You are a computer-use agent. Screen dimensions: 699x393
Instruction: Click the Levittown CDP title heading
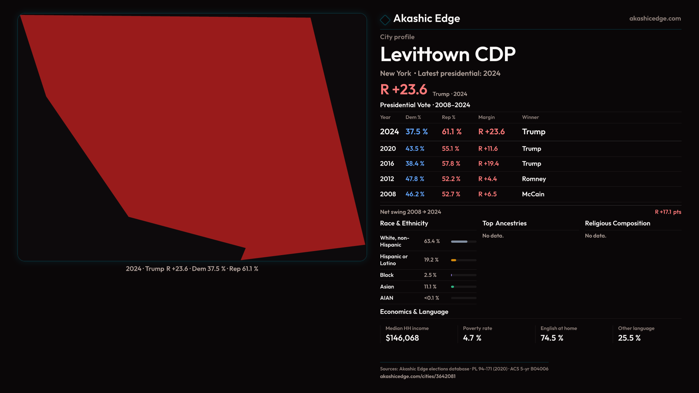(447, 55)
